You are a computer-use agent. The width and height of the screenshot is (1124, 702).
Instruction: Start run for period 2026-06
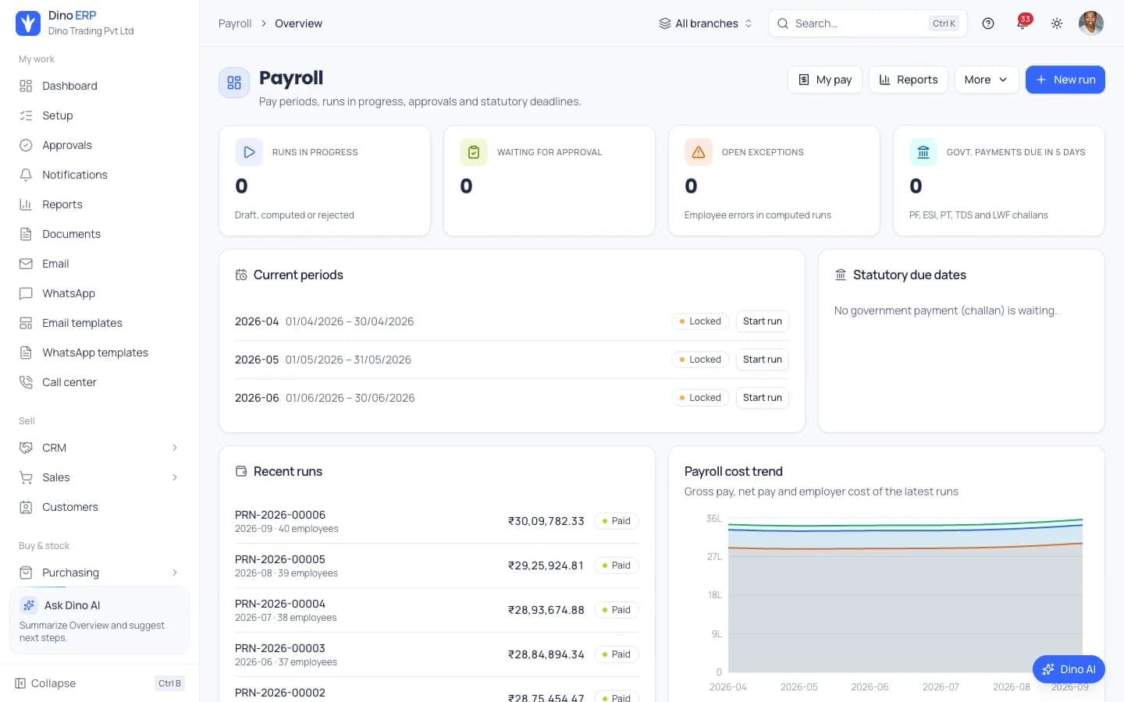(x=763, y=398)
